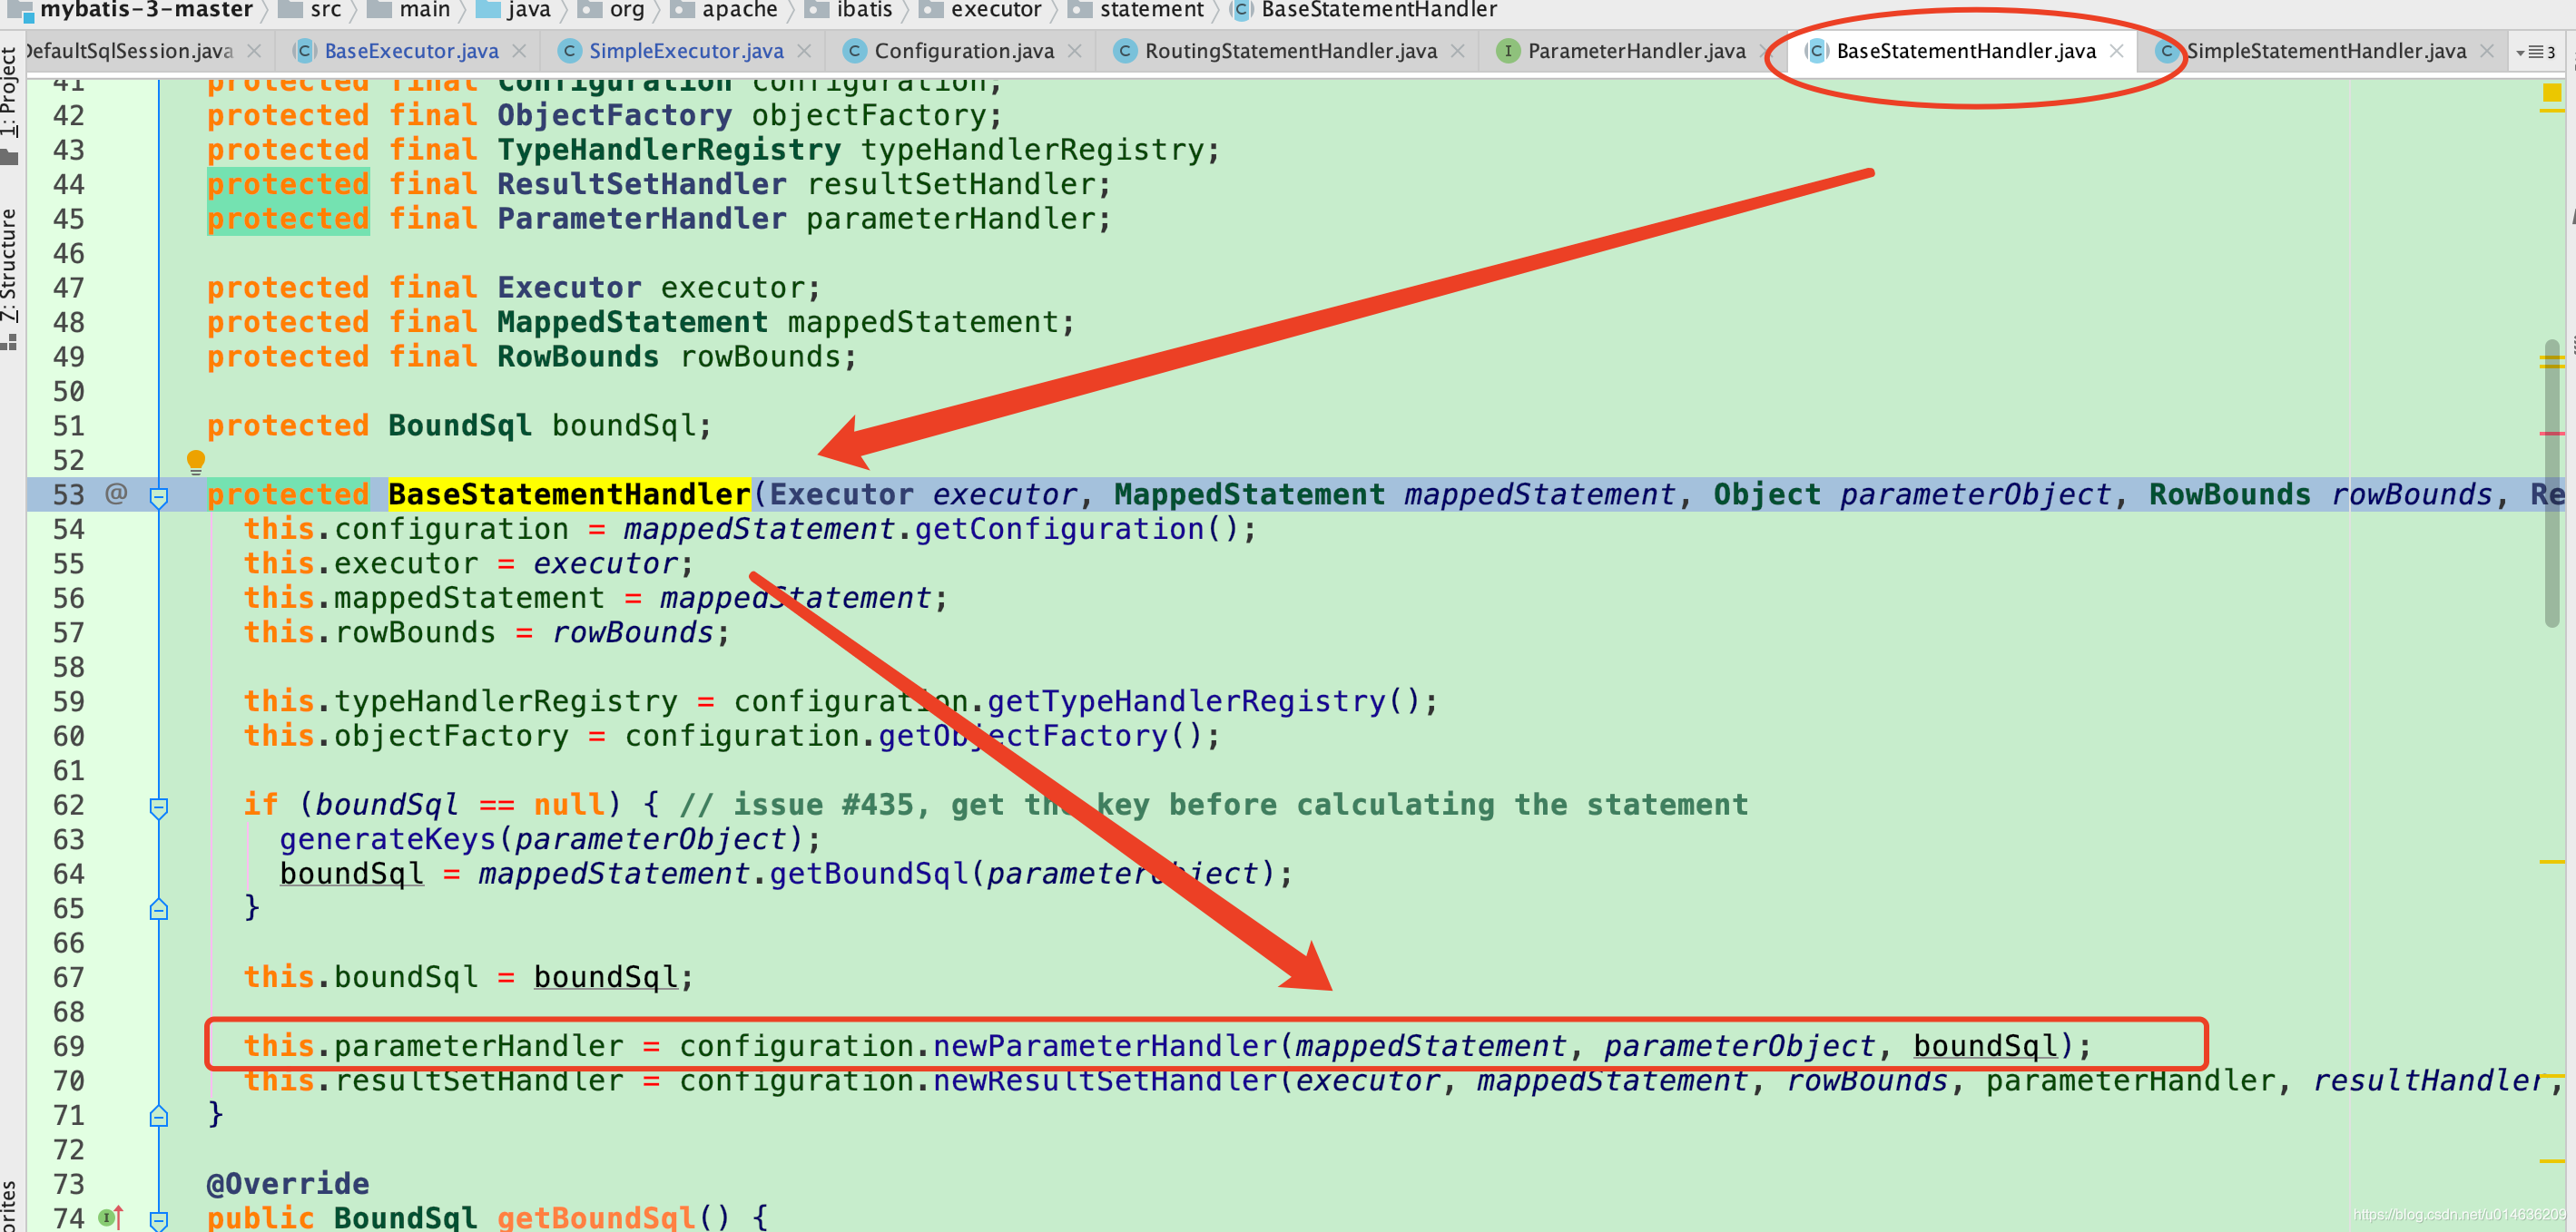Image resolution: width=2576 pixels, height=1232 pixels.
Task: Close the RoutingStatementHandler.java tab
Action: [x=1458, y=51]
